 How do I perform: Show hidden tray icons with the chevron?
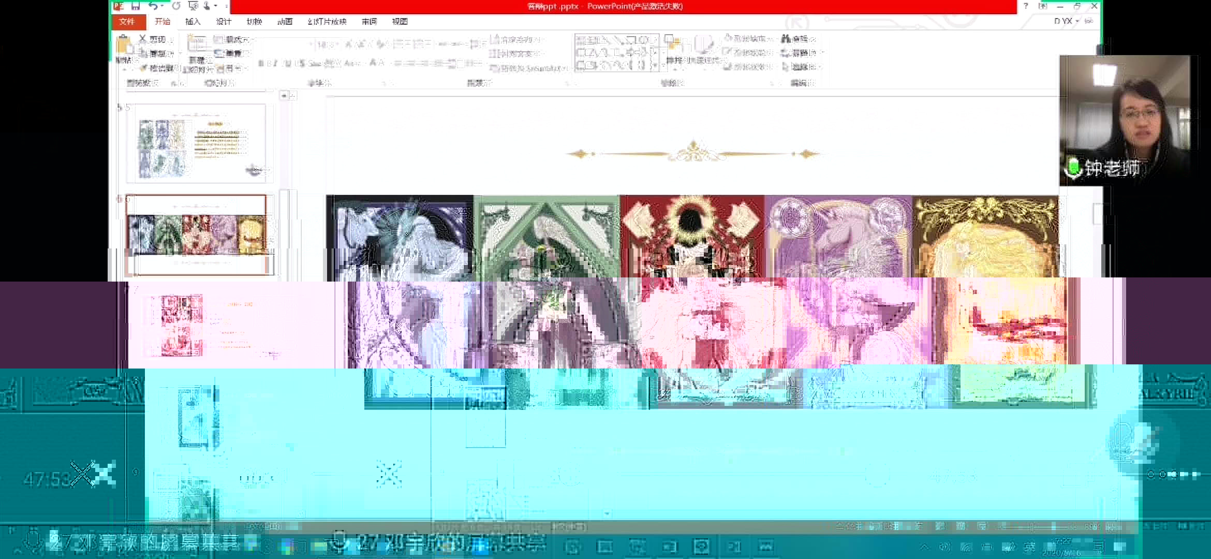pyautogui.click(x=924, y=547)
